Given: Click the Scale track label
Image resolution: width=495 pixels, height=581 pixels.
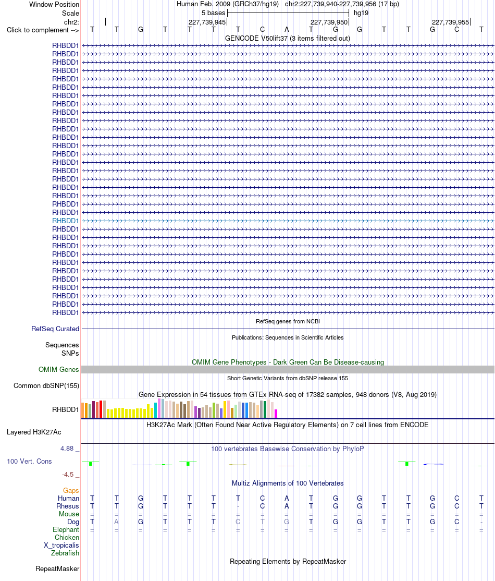Looking at the screenshot, I should [x=70, y=13].
